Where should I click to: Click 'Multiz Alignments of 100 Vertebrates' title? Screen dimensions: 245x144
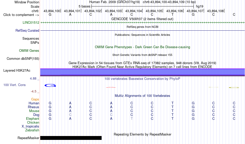click(142, 96)
